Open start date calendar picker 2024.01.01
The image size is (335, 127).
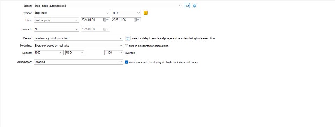click(x=106, y=20)
